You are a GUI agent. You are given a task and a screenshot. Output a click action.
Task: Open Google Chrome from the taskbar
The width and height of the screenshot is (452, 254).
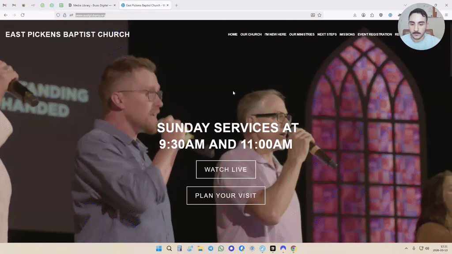[294, 248]
